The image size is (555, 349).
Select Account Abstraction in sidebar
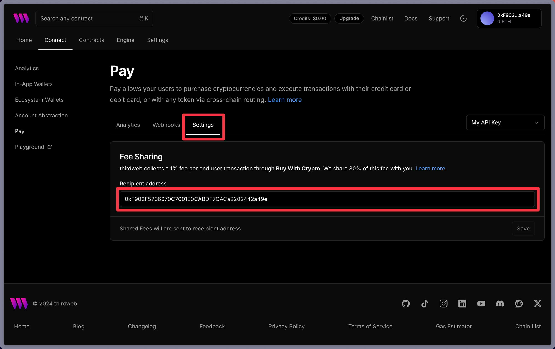(41, 116)
